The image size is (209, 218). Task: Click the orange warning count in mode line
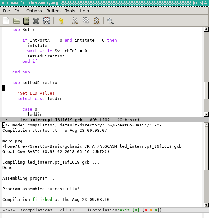click(x=151, y=210)
